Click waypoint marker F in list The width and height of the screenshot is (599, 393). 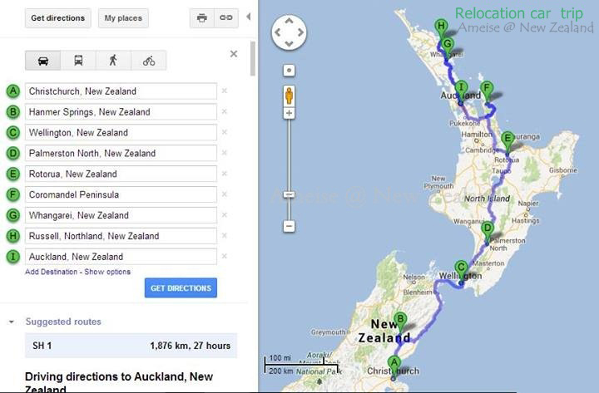point(13,194)
